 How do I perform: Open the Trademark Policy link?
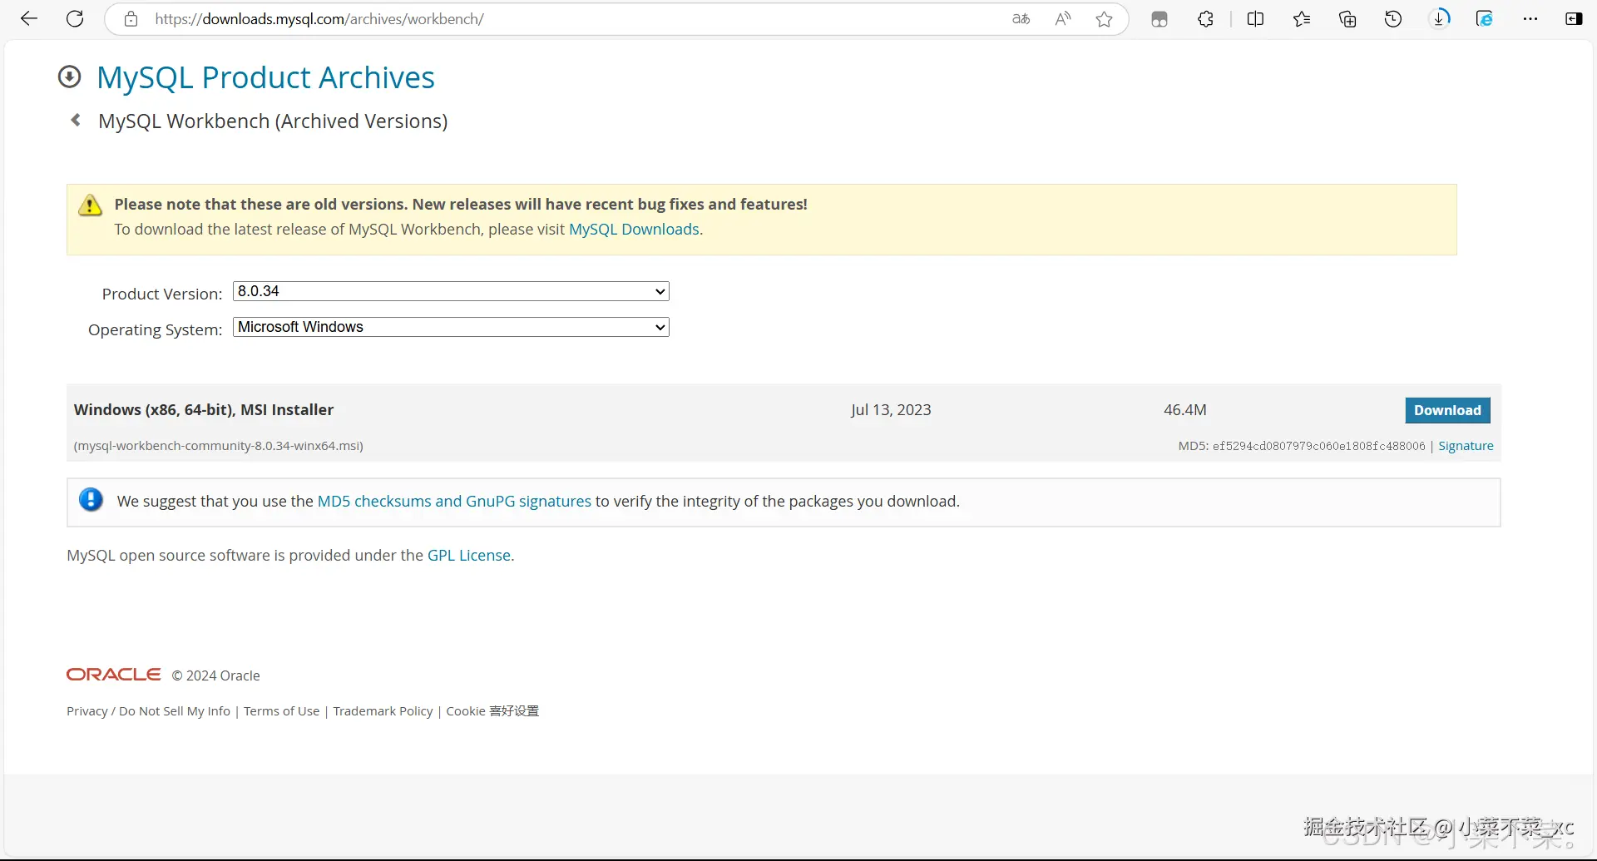click(x=383, y=711)
